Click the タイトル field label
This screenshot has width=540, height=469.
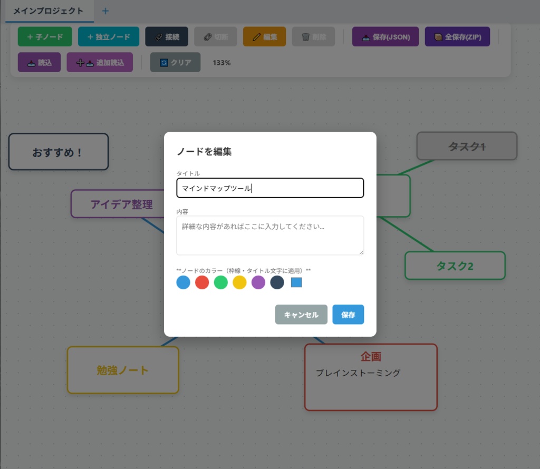click(x=188, y=173)
